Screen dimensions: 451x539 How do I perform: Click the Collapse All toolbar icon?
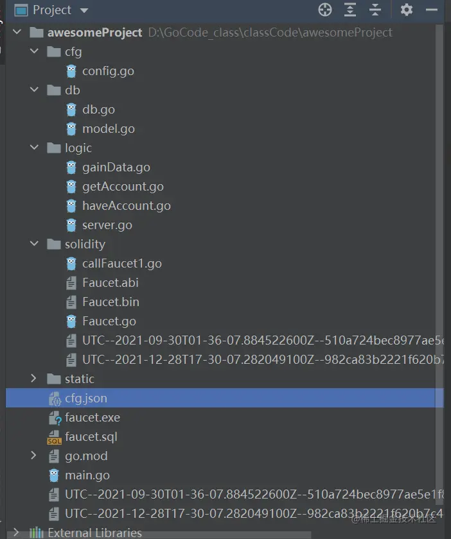click(x=375, y=10)
